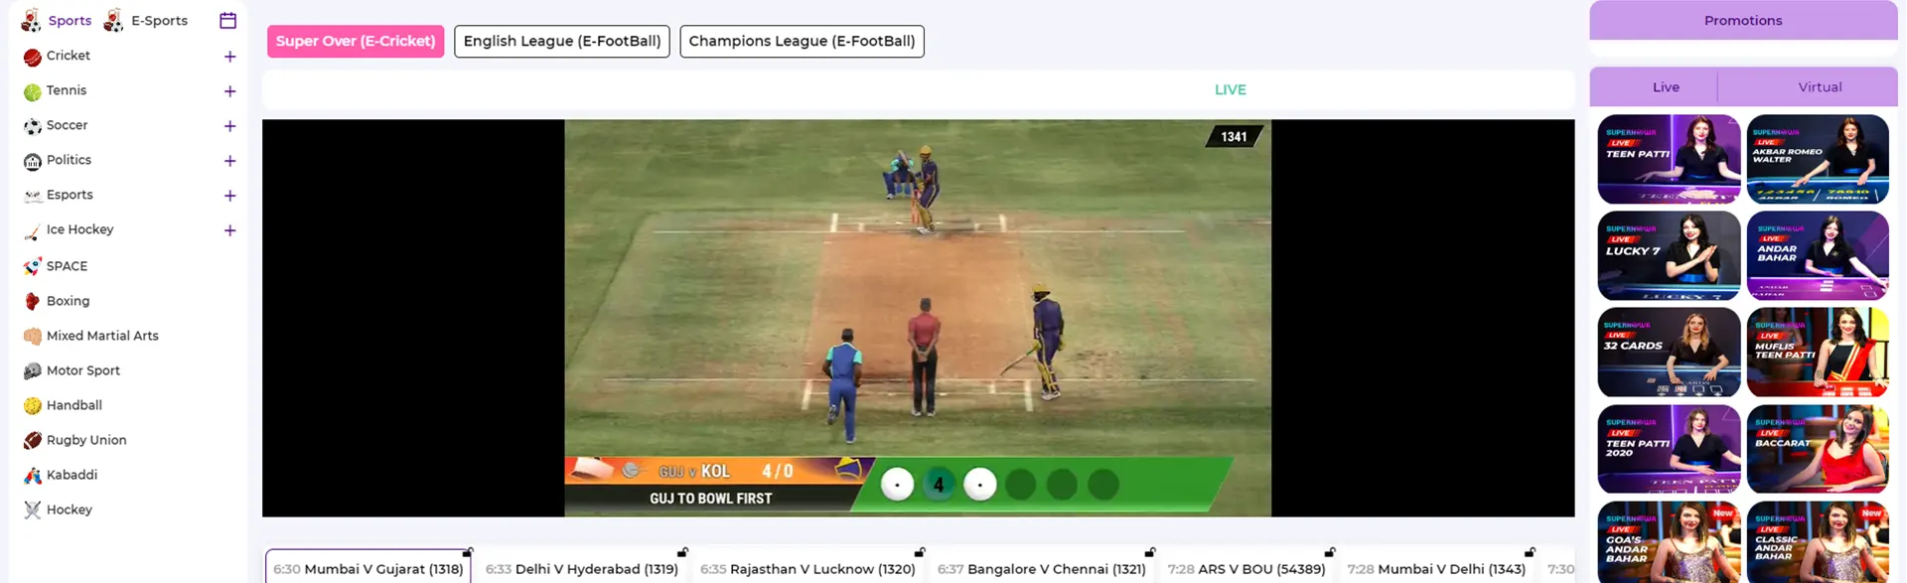Select English League (E-FootBall)
The width and height of the screenshot is (1907, 583).
[561, 41]
